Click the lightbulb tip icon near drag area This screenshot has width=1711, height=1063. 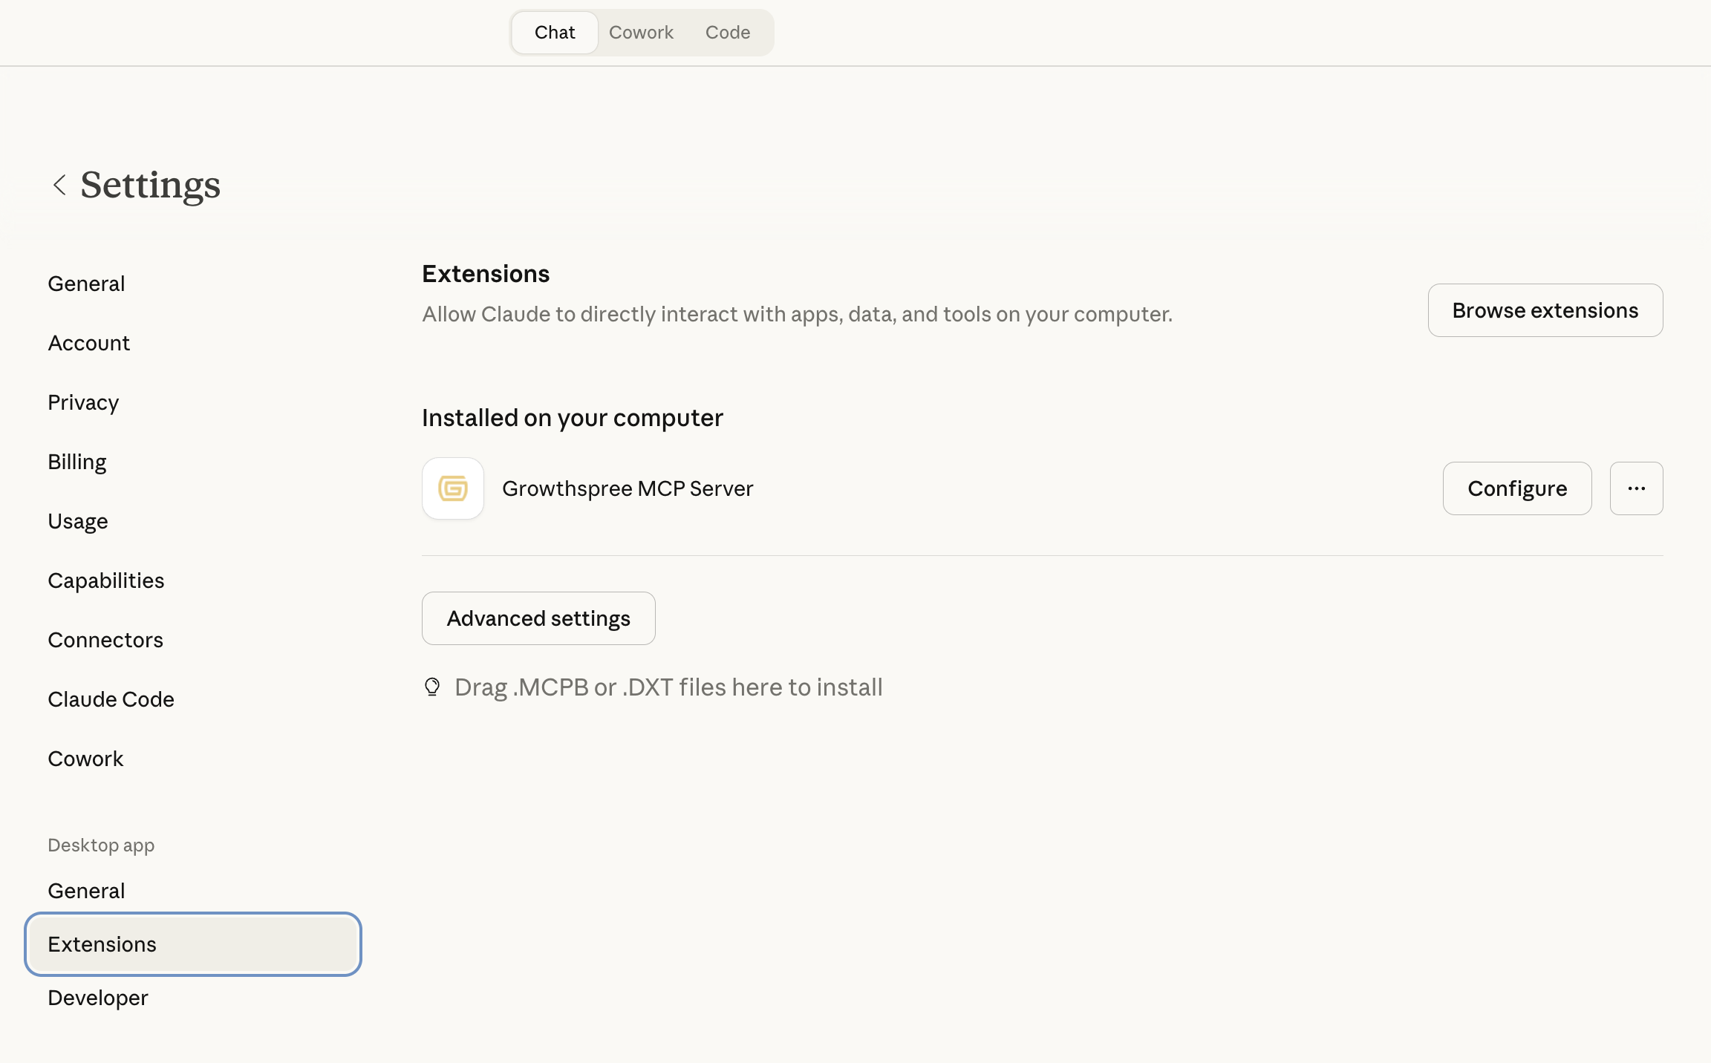click(433, 687)
